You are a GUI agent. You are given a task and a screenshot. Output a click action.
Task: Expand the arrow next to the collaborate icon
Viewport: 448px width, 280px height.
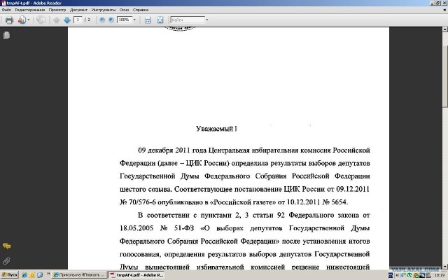coord(29,20)
